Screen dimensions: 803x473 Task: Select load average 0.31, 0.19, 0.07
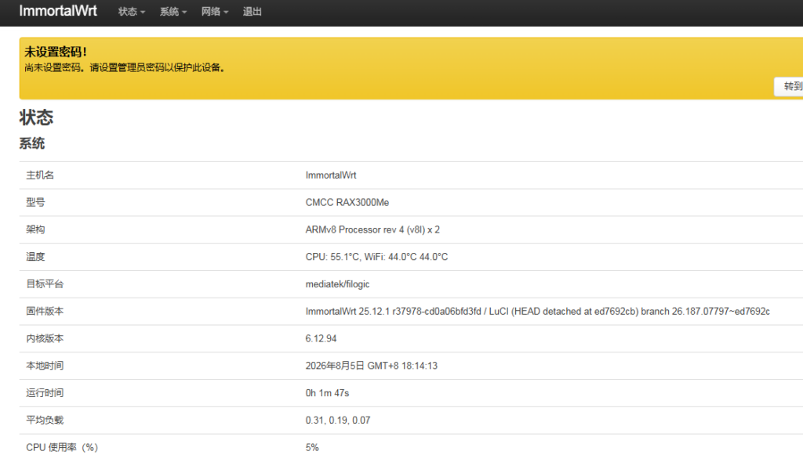tap(338, 421)
